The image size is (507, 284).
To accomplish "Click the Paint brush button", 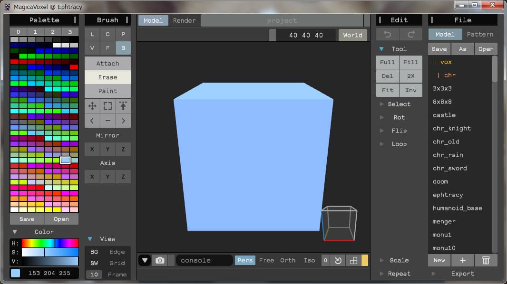I will point(107,91).
